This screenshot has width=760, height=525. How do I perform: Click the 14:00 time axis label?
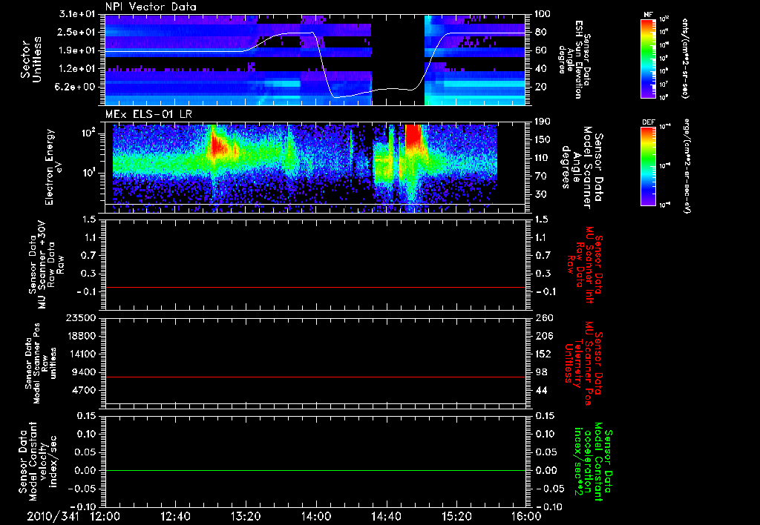coord(316,516)
